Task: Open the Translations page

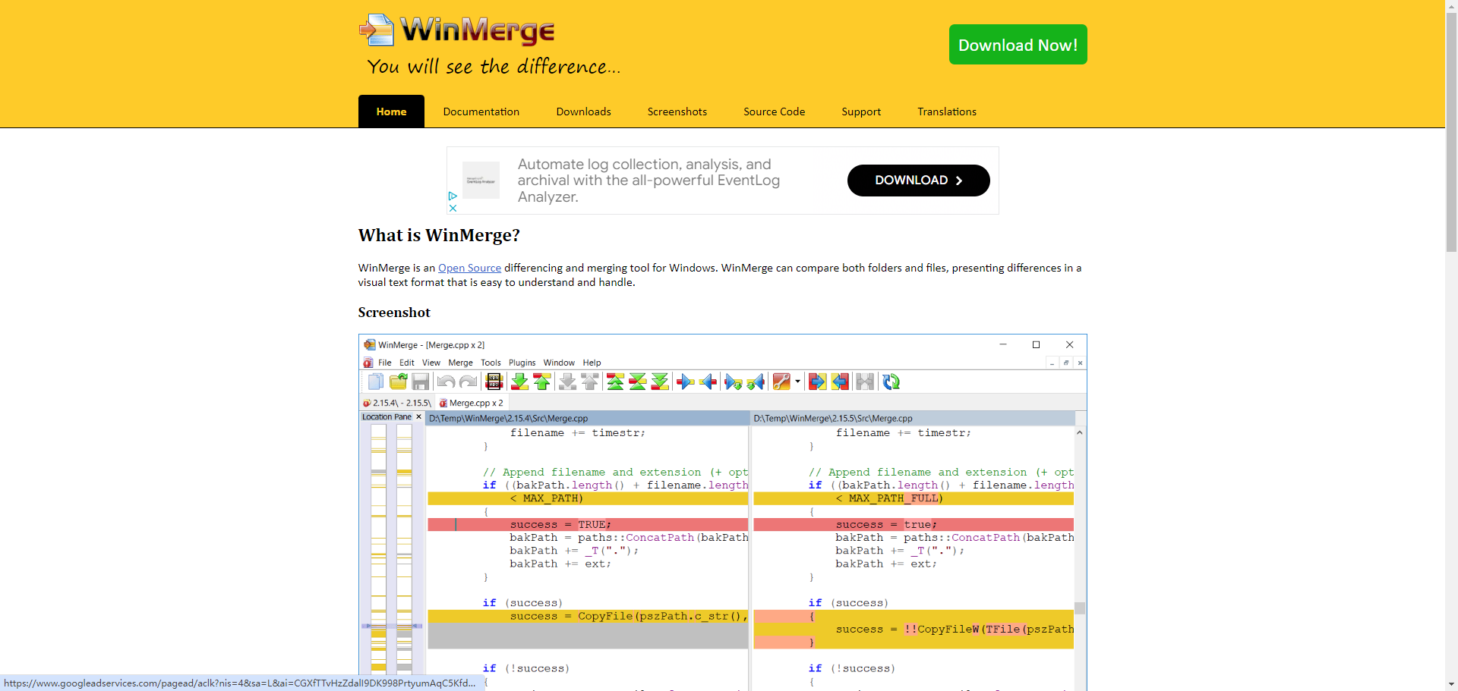Action: pyautogui.click(x=947, y=112)
